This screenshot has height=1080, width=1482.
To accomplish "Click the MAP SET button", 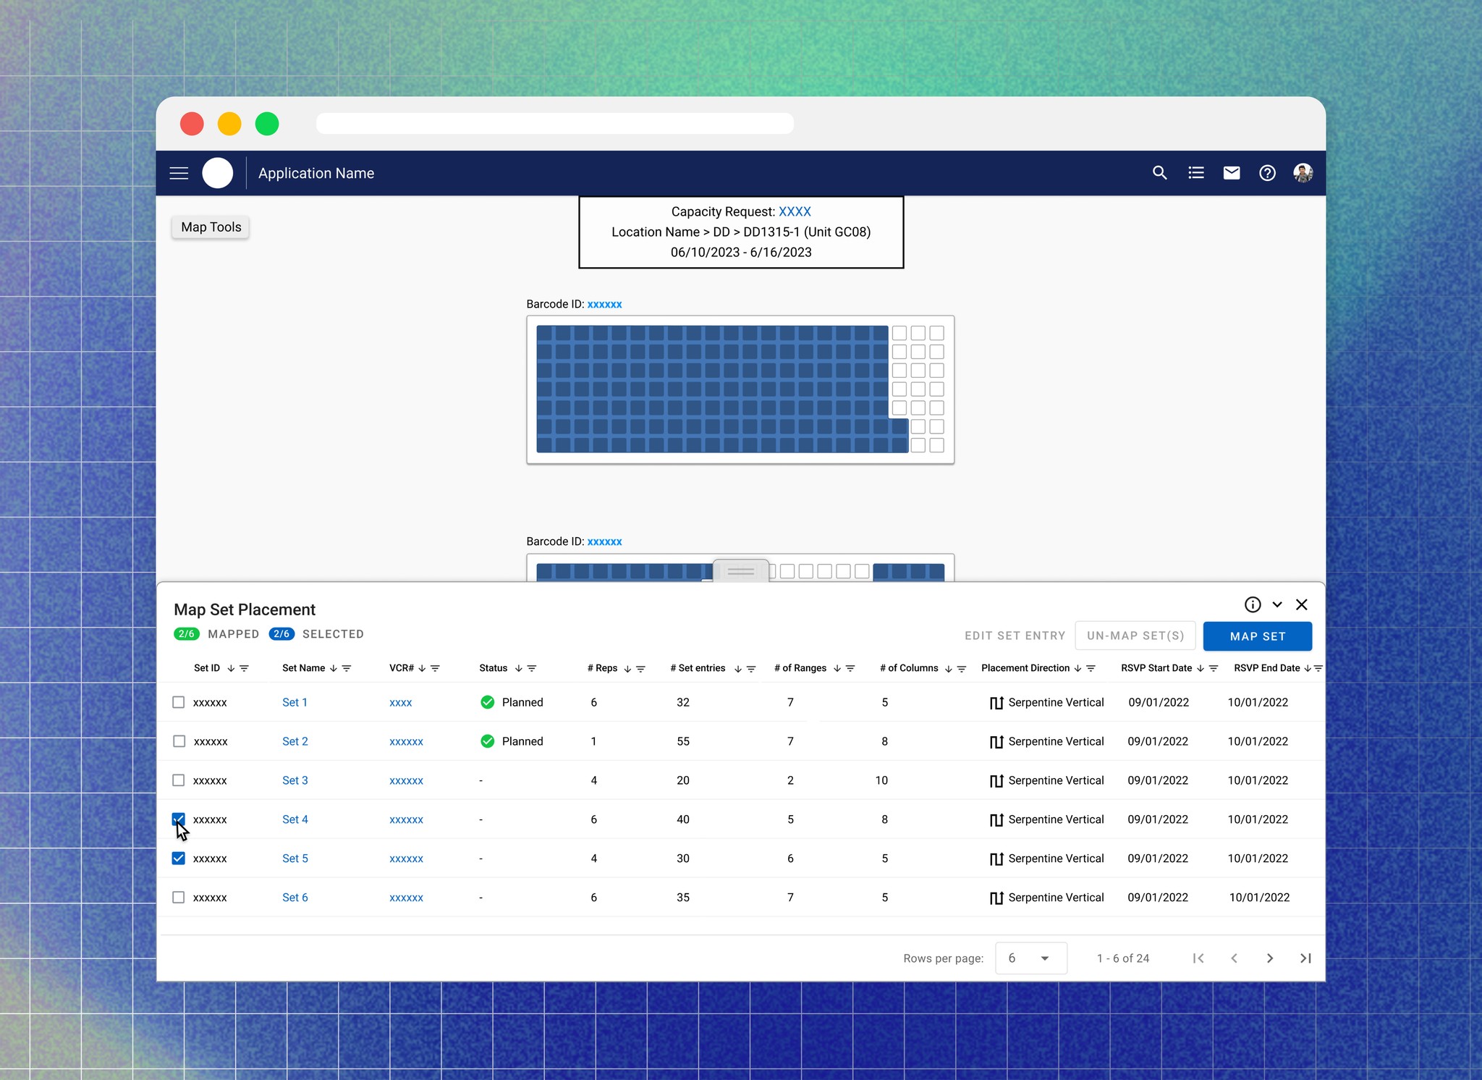I will pos(1257,636).
